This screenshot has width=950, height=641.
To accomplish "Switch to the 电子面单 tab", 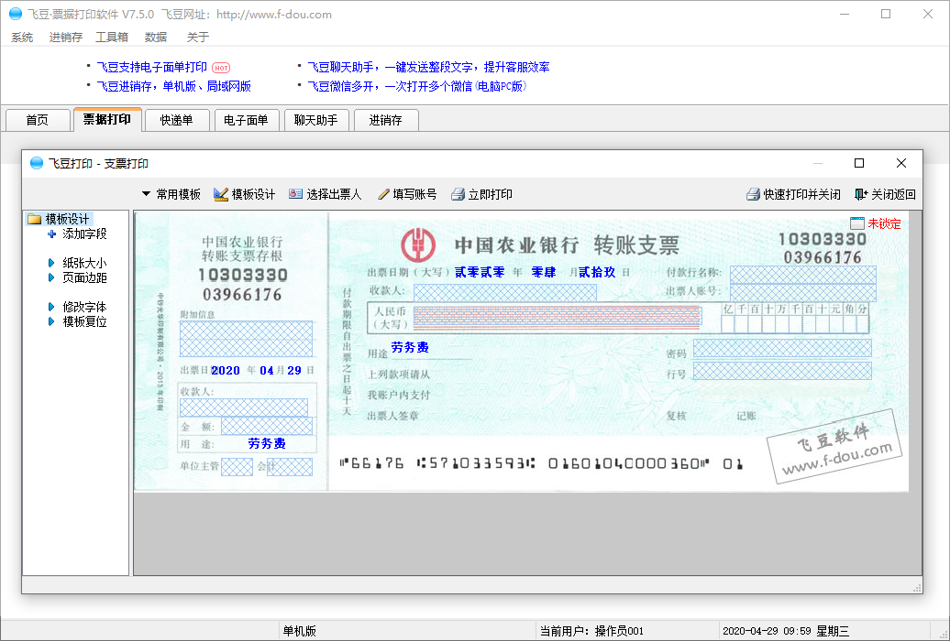I will (246, 120).
